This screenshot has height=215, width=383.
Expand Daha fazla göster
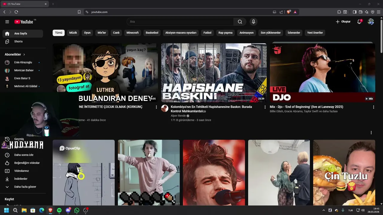coord(23,187)
